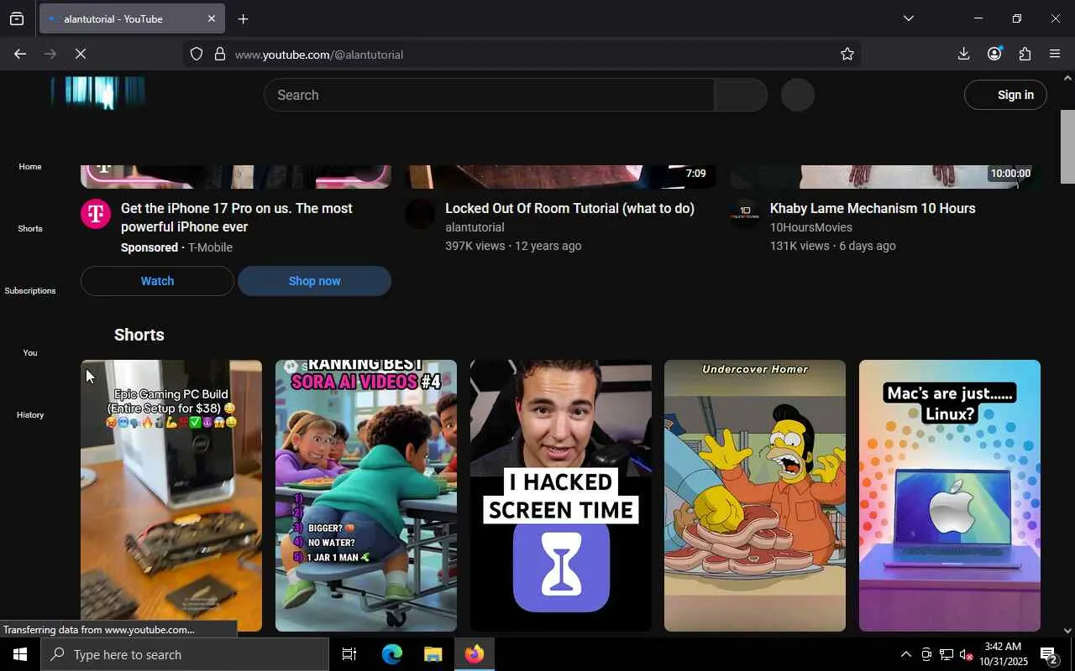Open the Firefox account menu
The width and height of the screenshot is (1075, 671).
pos(994,54)
